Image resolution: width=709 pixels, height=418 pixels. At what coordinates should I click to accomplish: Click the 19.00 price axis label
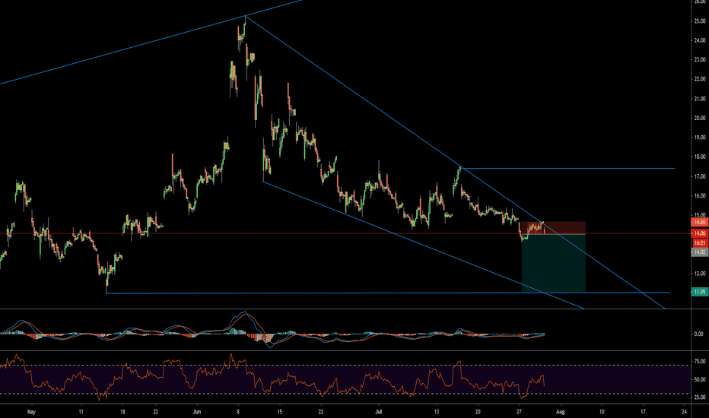[700, 138]
